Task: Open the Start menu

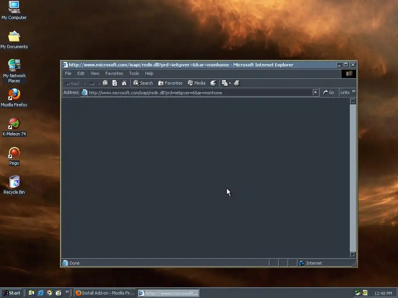Action: point(11,293)
